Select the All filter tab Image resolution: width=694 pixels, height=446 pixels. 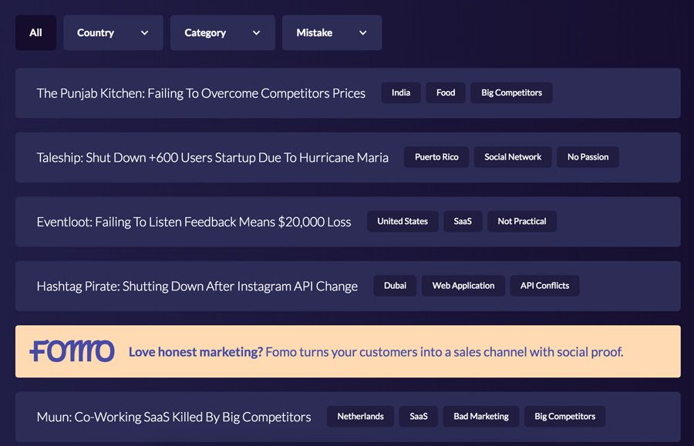(35, 32)
